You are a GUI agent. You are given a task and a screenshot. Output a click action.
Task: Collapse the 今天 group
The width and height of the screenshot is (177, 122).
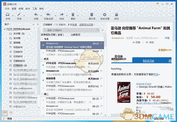(x=42, y=39)
